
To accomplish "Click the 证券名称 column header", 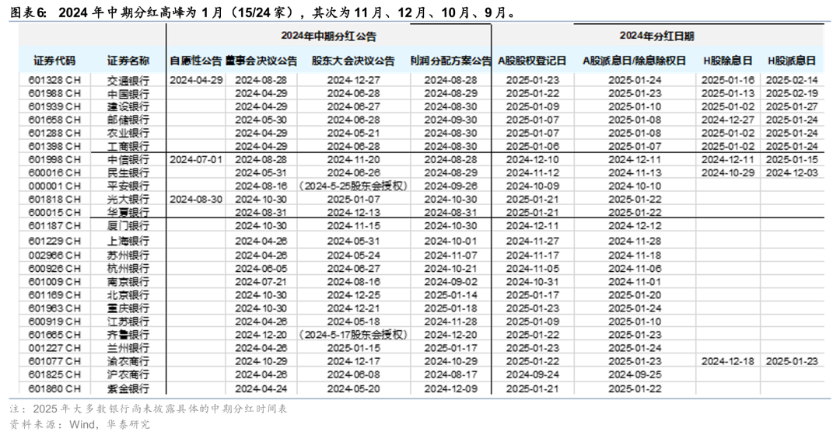I will coord(128,61).
